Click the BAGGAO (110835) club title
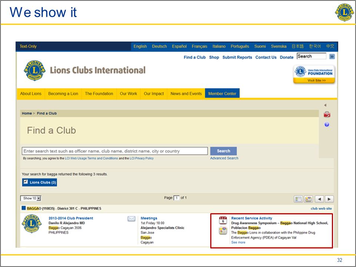The width and height of the screenshot is (356, 267). [x=64, y=208]
